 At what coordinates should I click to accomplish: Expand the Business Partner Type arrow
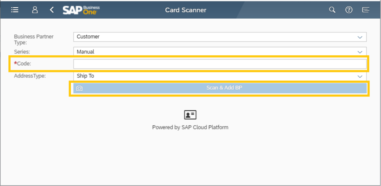pyautogui.click(x=360, y=37)
